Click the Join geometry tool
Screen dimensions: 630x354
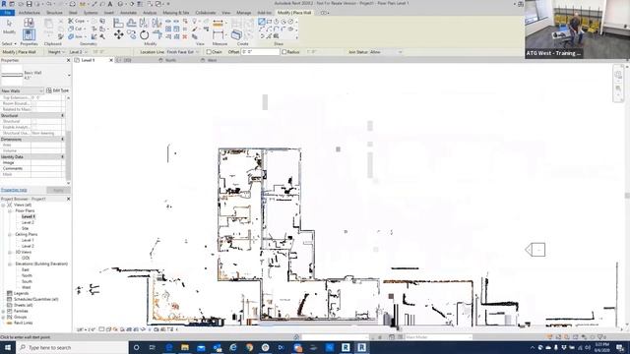[x=76, y=36]
